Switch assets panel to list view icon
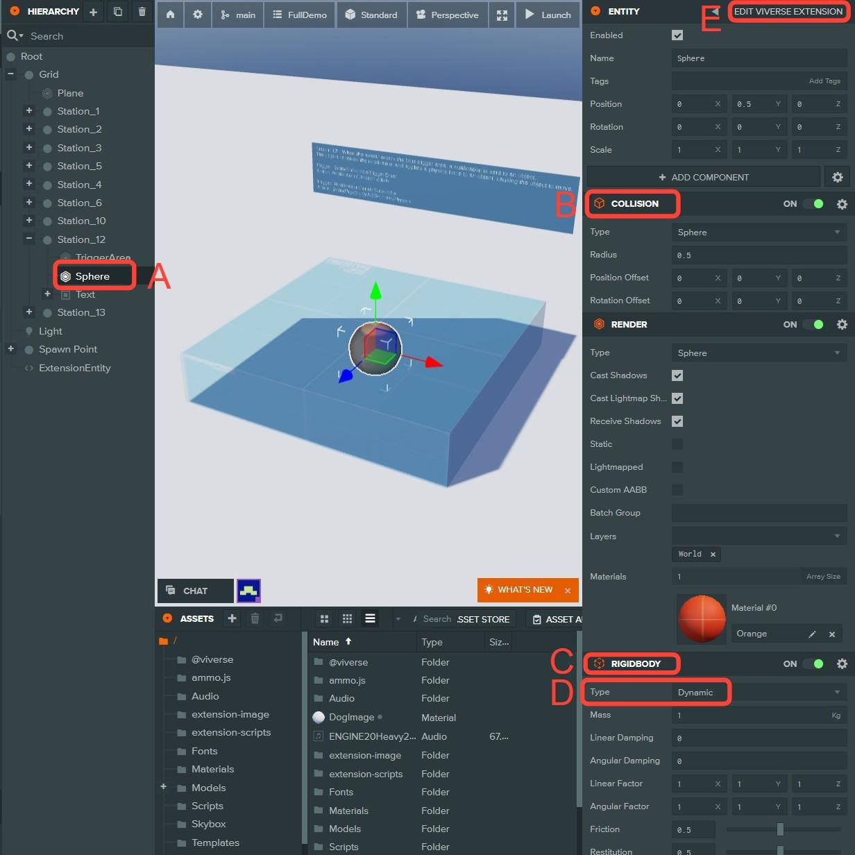Screen dimensions: 855x855 (x=370, y=618)
